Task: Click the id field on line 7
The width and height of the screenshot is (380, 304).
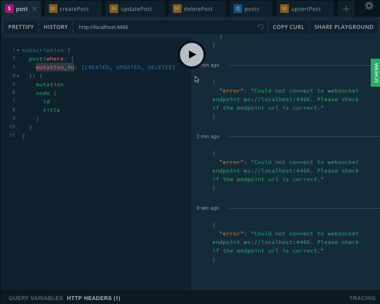Action: (46, 101)
